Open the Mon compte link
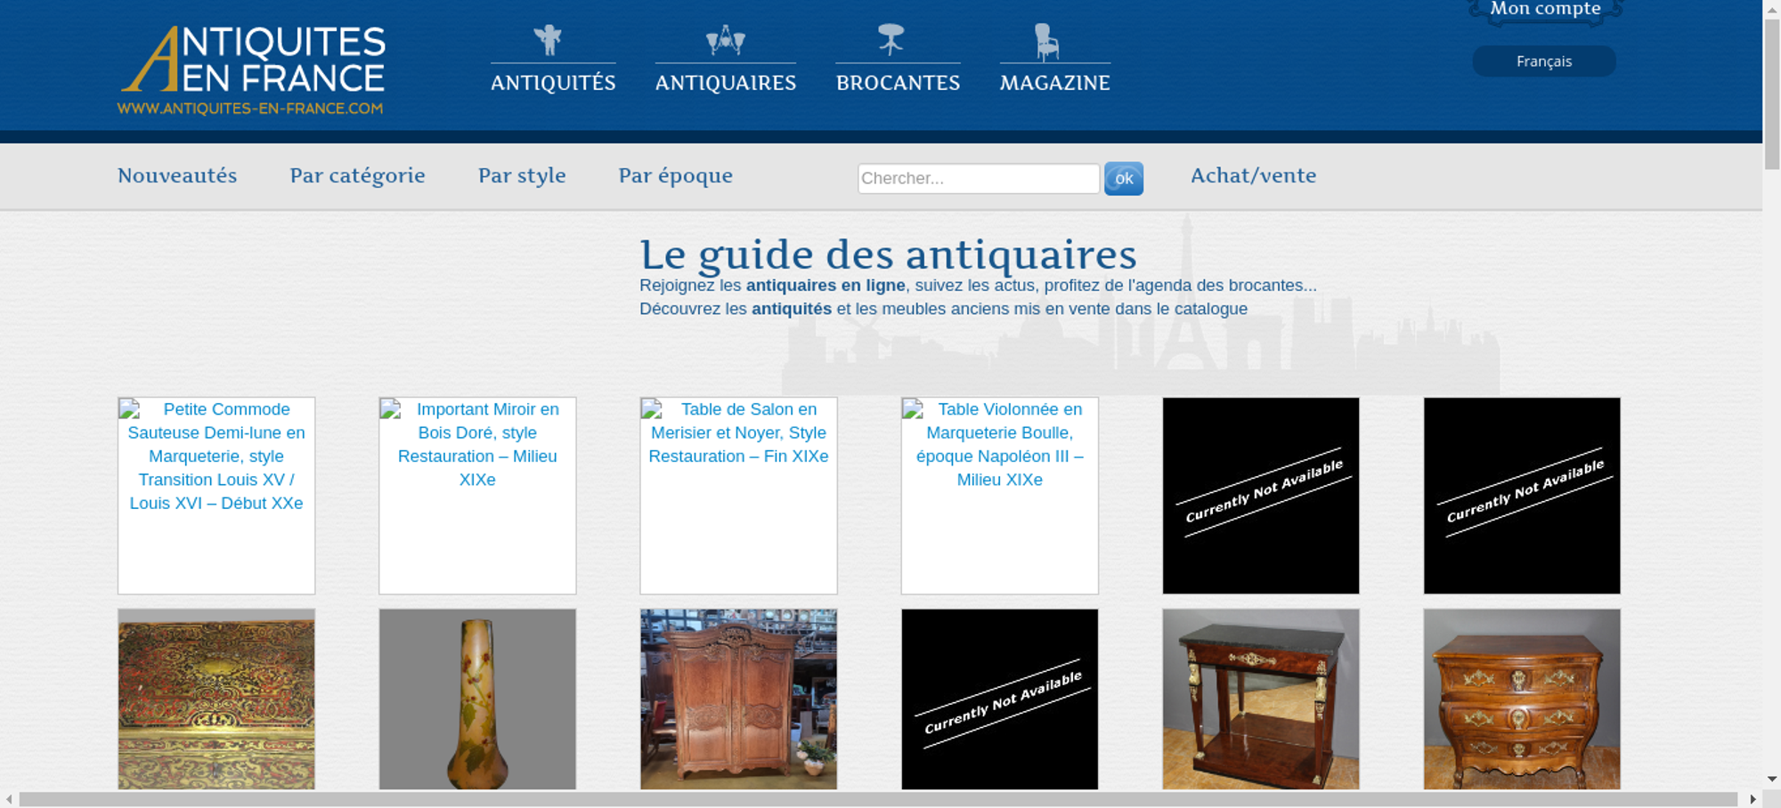The image size is (1781, 808). (1545, 10)
